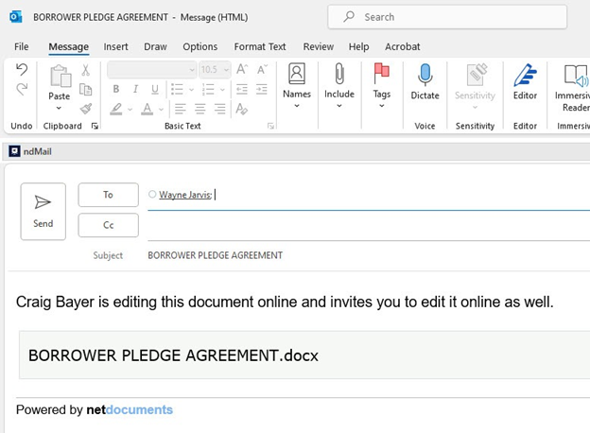
Task: Click Decrease Indent icon
Action: tap(241, 89)
